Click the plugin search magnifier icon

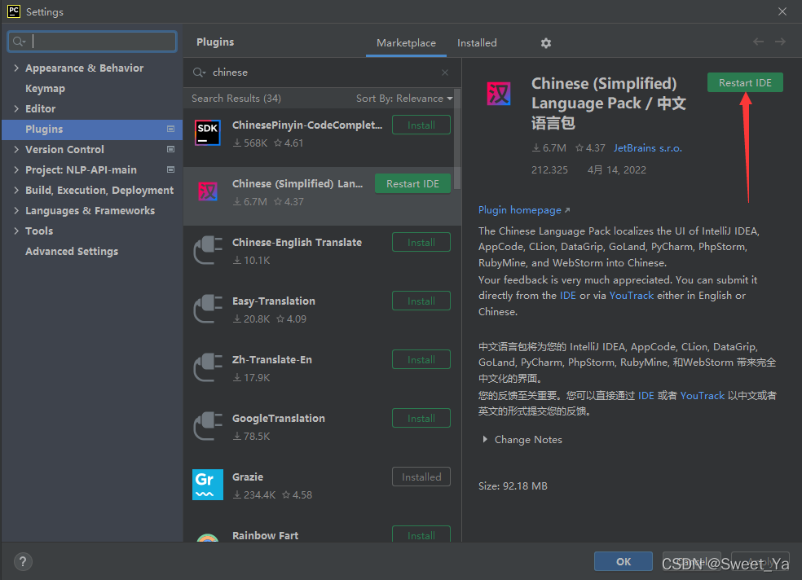(199, 72)
